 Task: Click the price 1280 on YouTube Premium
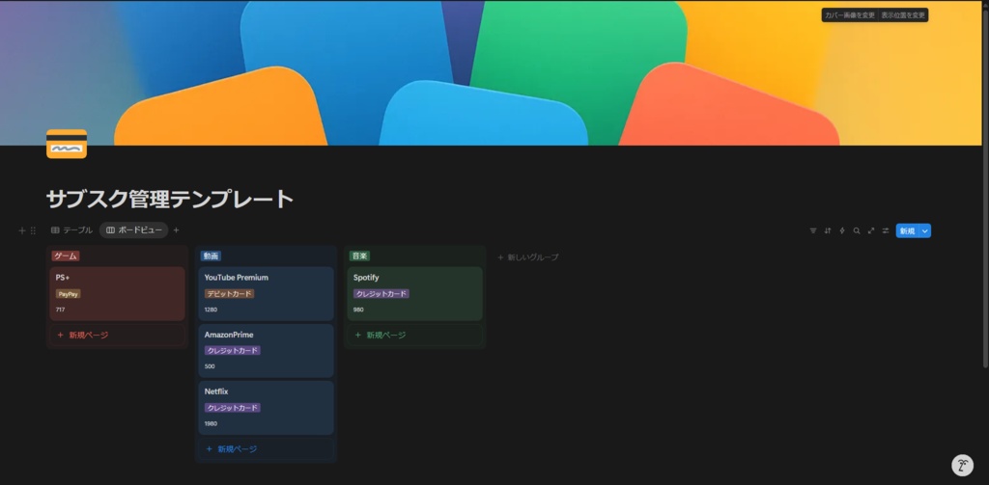(x=211, y=310)
